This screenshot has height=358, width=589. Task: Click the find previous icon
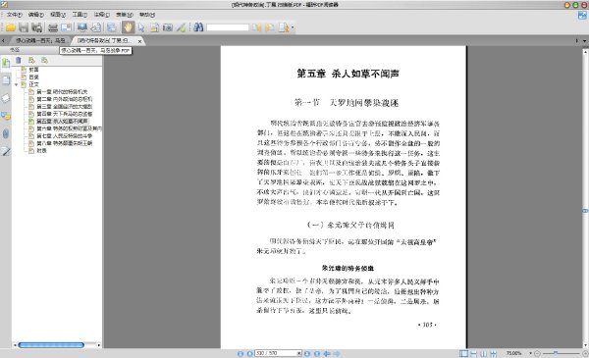click(256, 27)
